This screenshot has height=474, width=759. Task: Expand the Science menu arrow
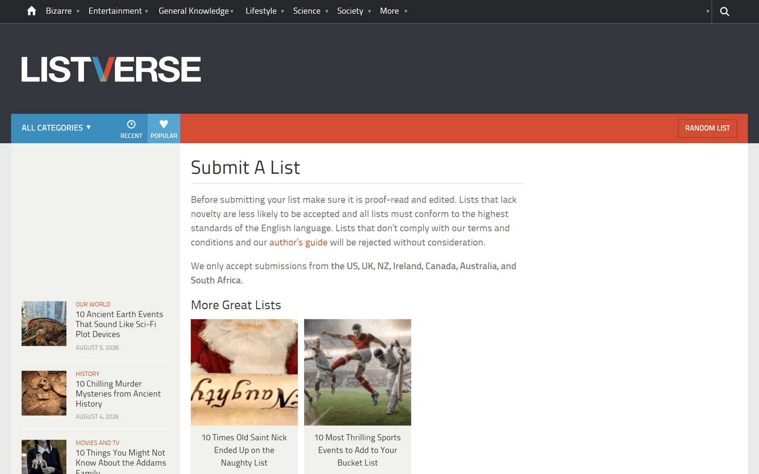[x=326, y=11]
